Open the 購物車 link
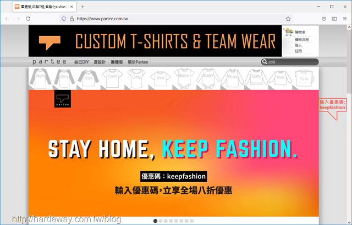352x225 pixels. coord(300,32)
